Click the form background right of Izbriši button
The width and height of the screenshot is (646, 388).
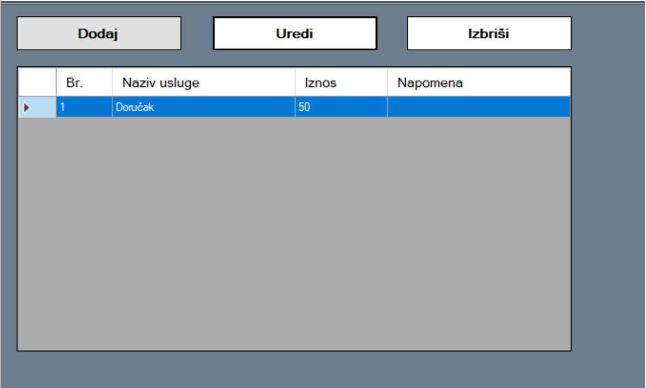click(x=608, y=33)
